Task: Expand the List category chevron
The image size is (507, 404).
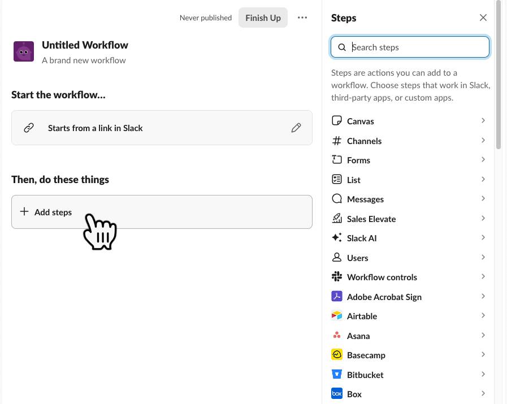Action: coord(483,179)
